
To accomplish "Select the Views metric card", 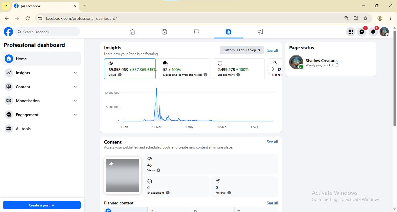I will coord(130,69).
